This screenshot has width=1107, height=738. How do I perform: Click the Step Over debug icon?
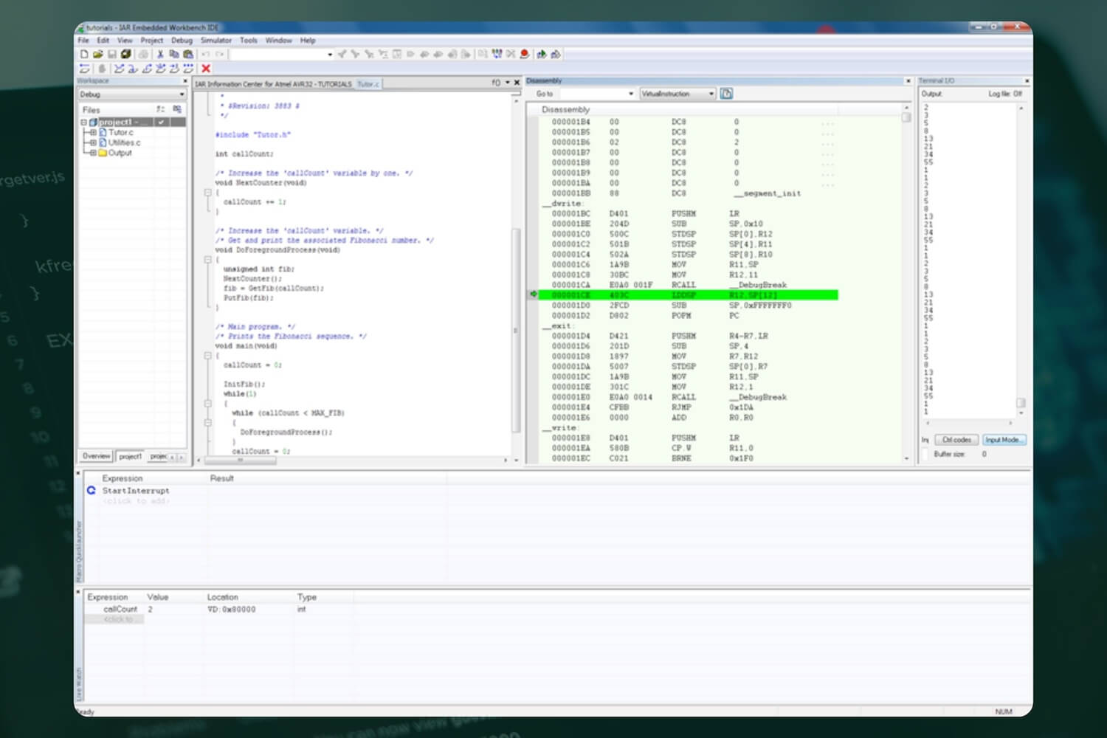118,68
